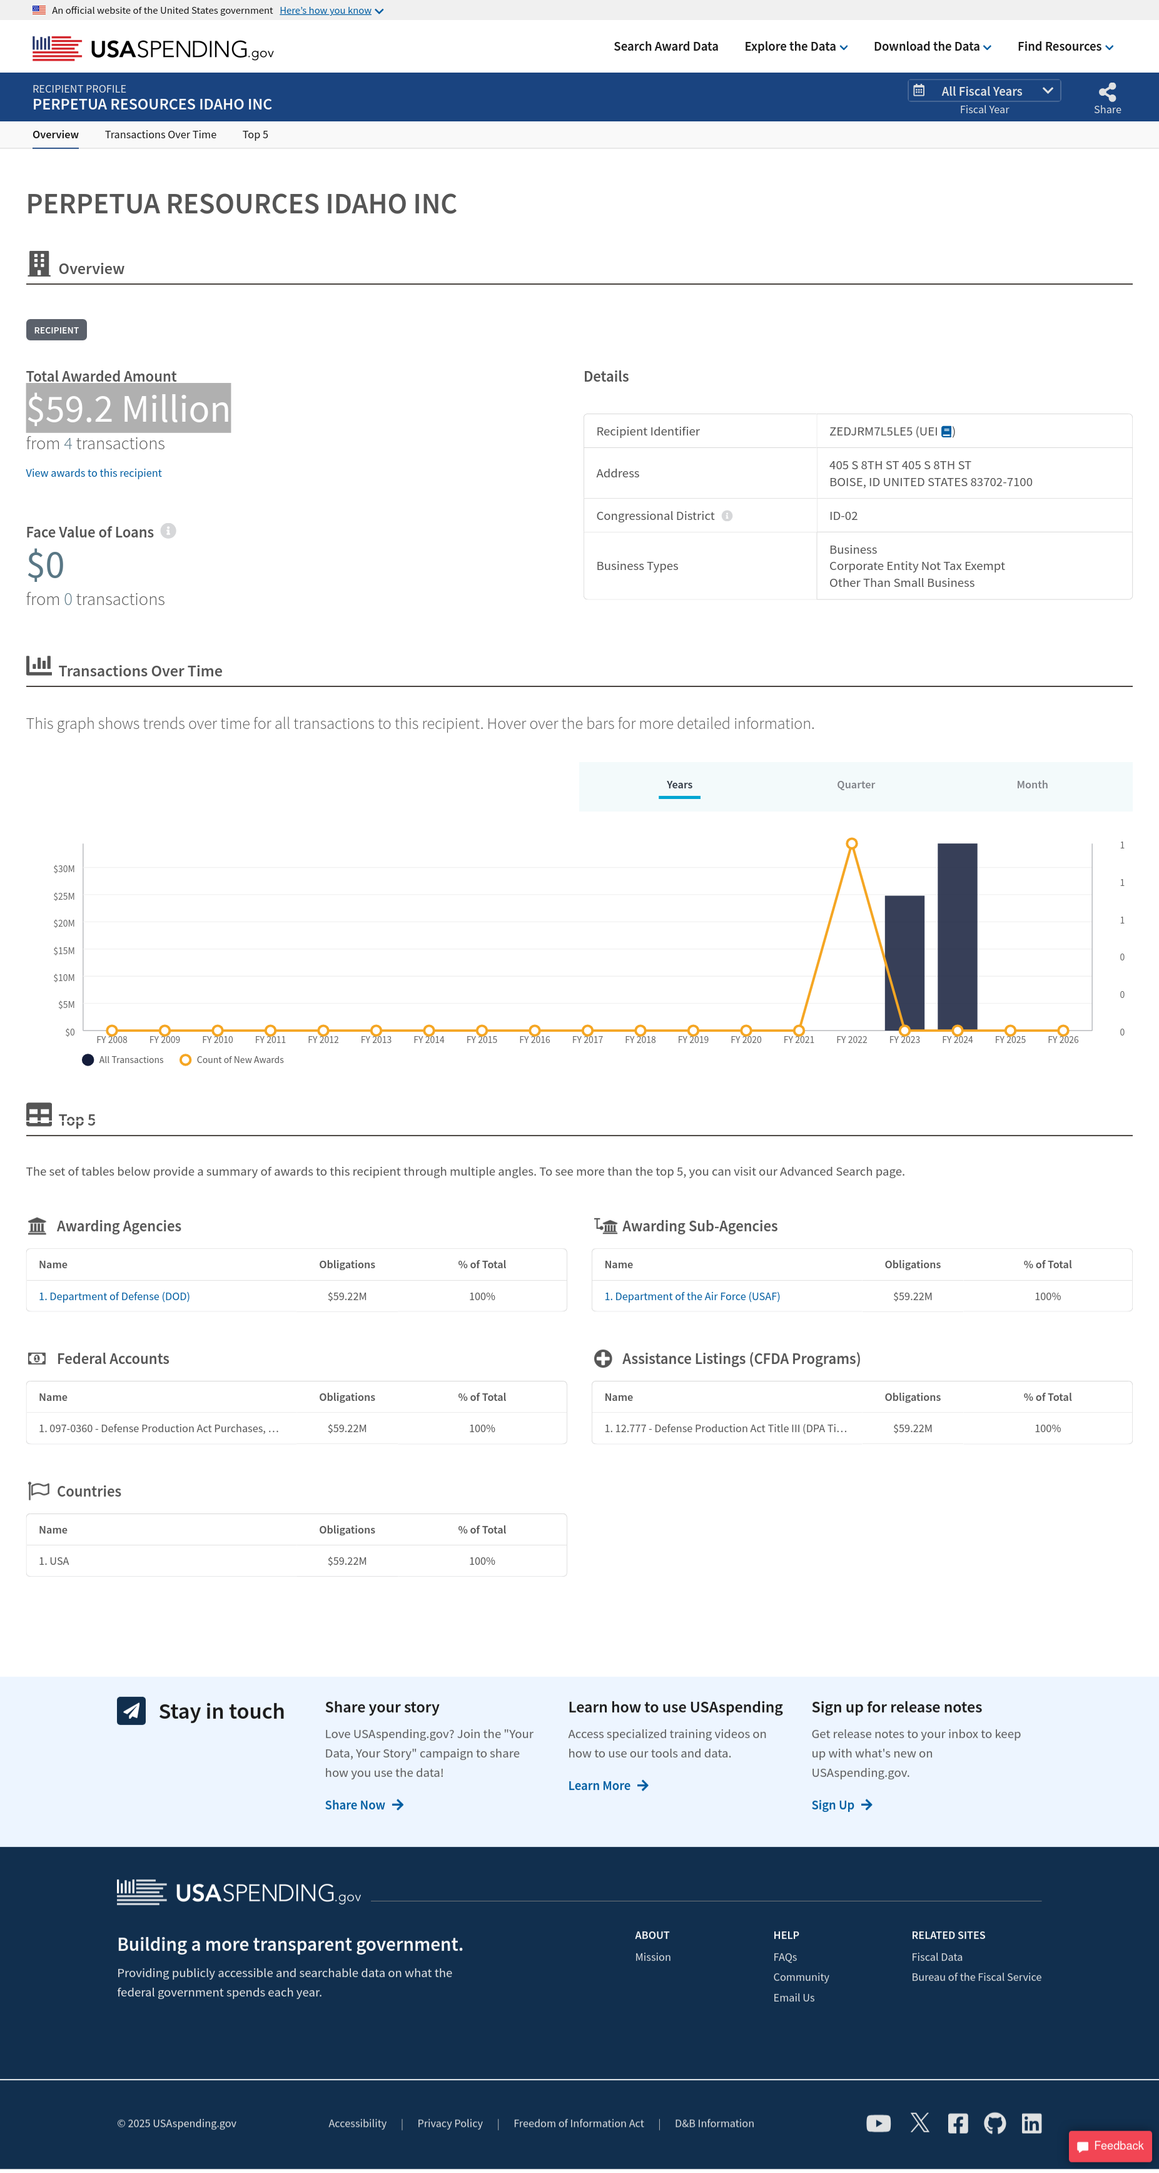Jump to the Top 5 tab
1159x2173 pixels.
click(255, 135)
